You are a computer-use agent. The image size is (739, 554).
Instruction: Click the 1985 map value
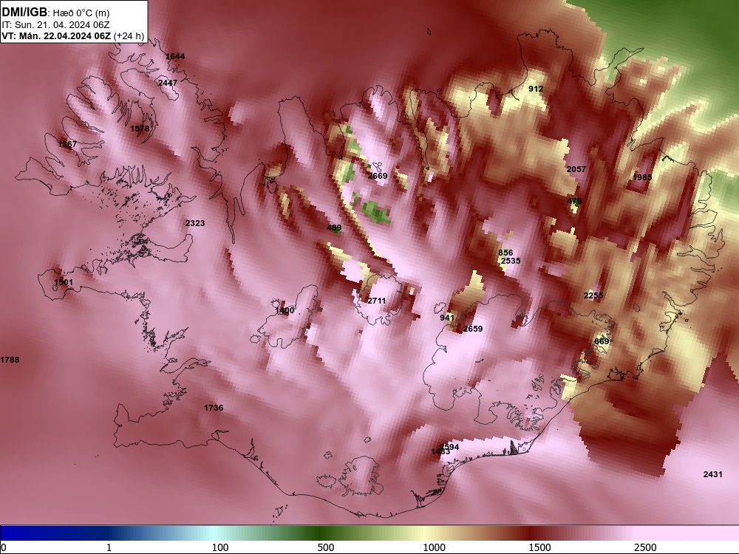[642, 177]
